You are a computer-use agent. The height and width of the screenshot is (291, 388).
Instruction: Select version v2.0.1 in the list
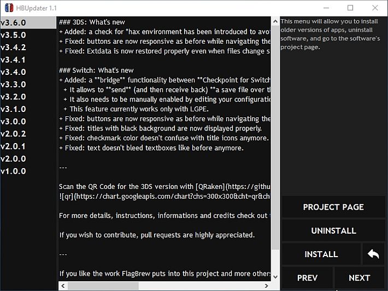click(28, 146)
